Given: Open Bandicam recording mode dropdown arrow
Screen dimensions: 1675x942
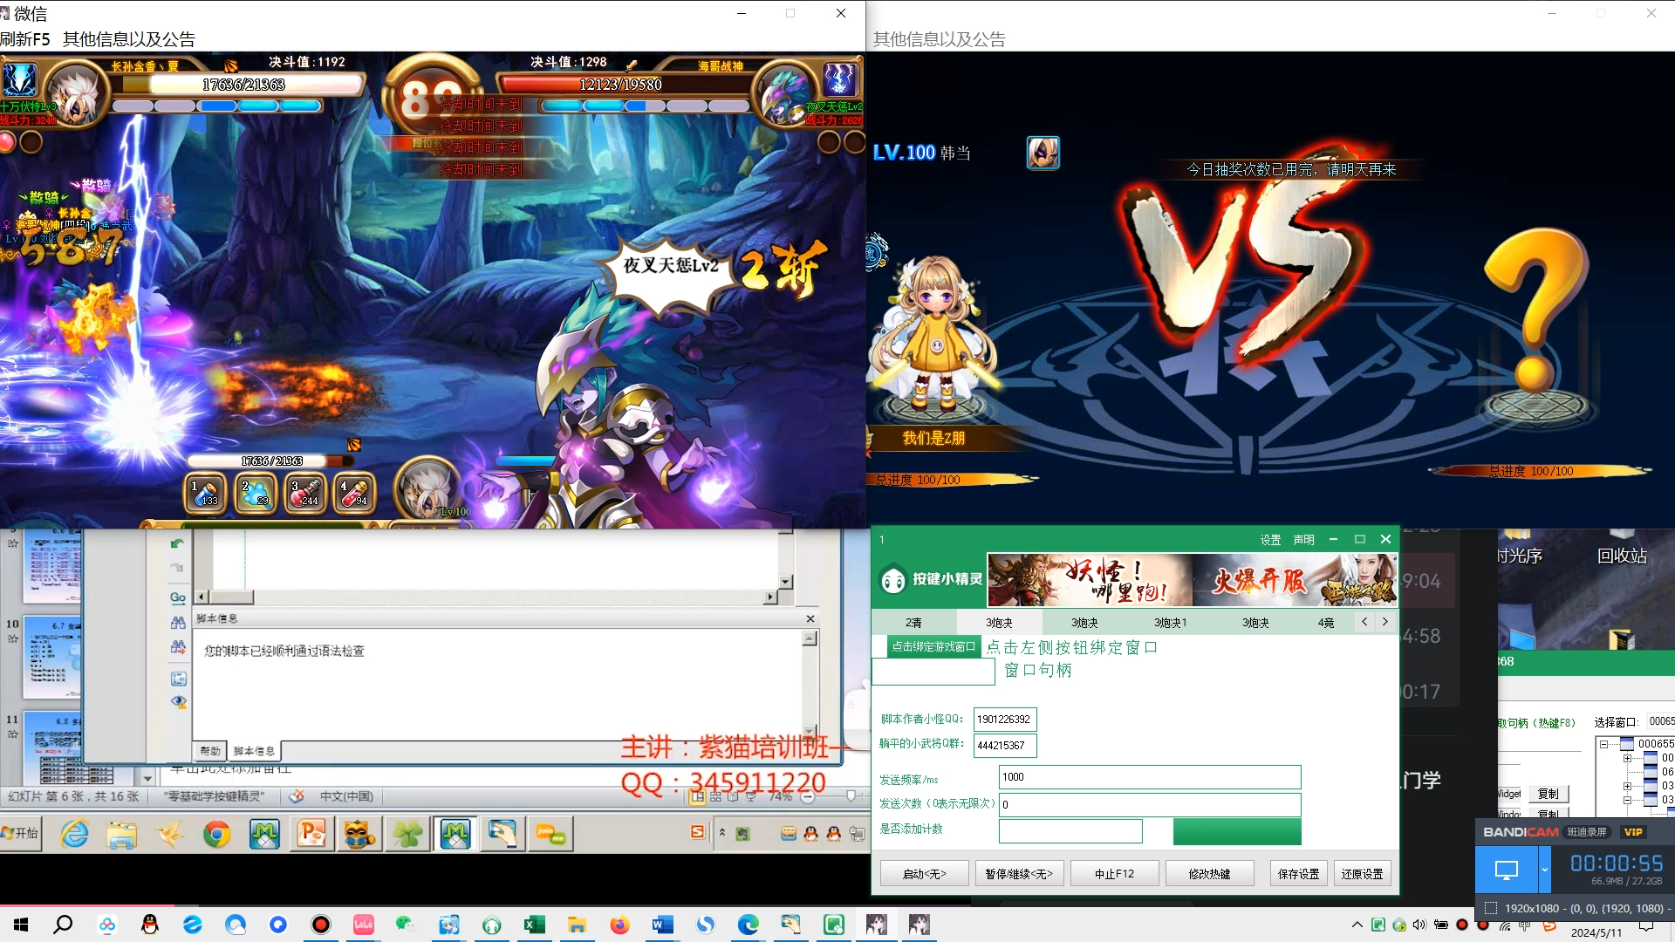Looking at the screenshot, I should [x=1545, y=870].
